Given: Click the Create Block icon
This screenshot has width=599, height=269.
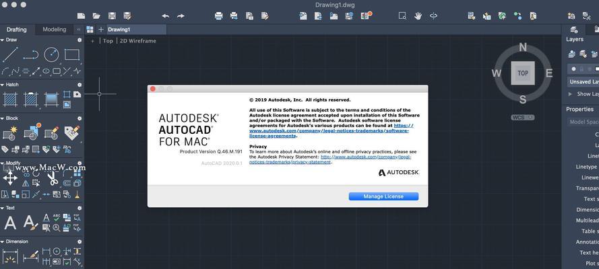Looking at the screenshot, I should [10, 133].
